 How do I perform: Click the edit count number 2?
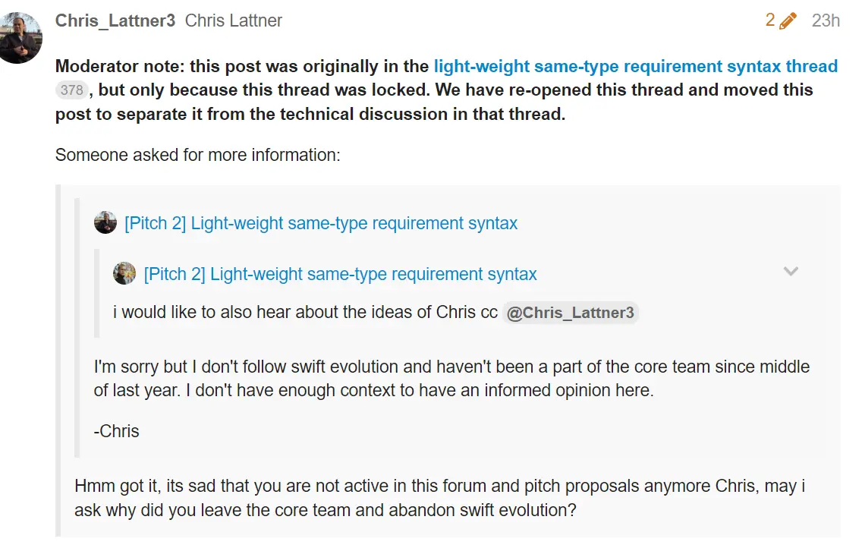(x=770, y=20)
